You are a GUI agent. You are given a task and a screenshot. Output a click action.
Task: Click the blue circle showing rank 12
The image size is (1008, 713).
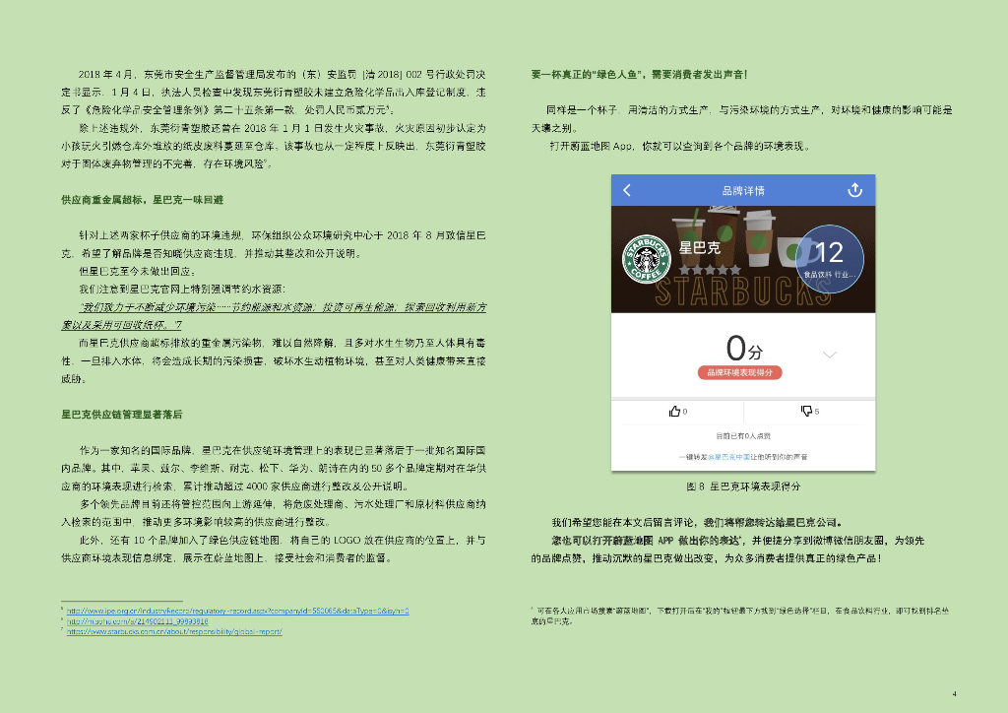829,259
